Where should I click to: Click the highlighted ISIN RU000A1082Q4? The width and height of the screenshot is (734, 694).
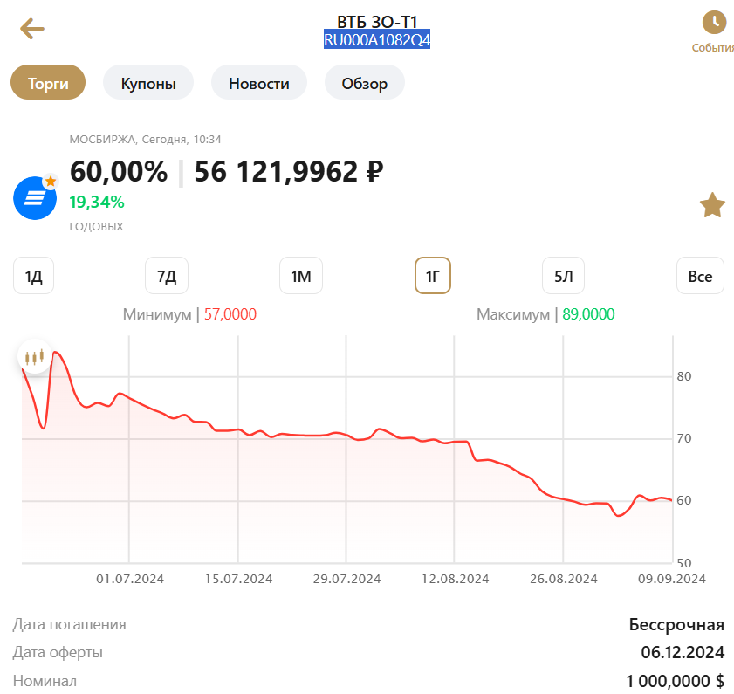click(x=377, y=40)
